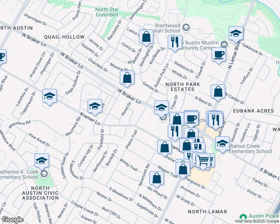Click the Austin Park Ln street label
The height and width of the screenshot is (224, 280).
click(161, 75)
